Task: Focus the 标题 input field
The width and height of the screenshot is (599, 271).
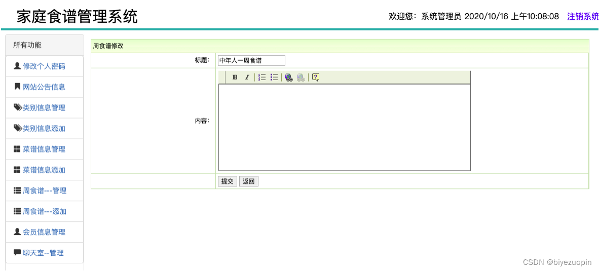Action: 251,60
